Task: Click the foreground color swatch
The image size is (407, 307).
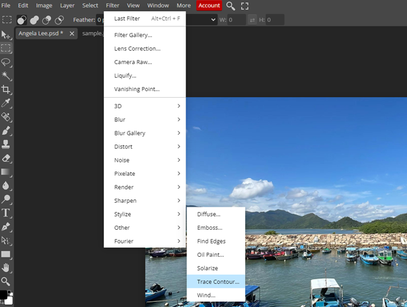Action: coord(4,295)
